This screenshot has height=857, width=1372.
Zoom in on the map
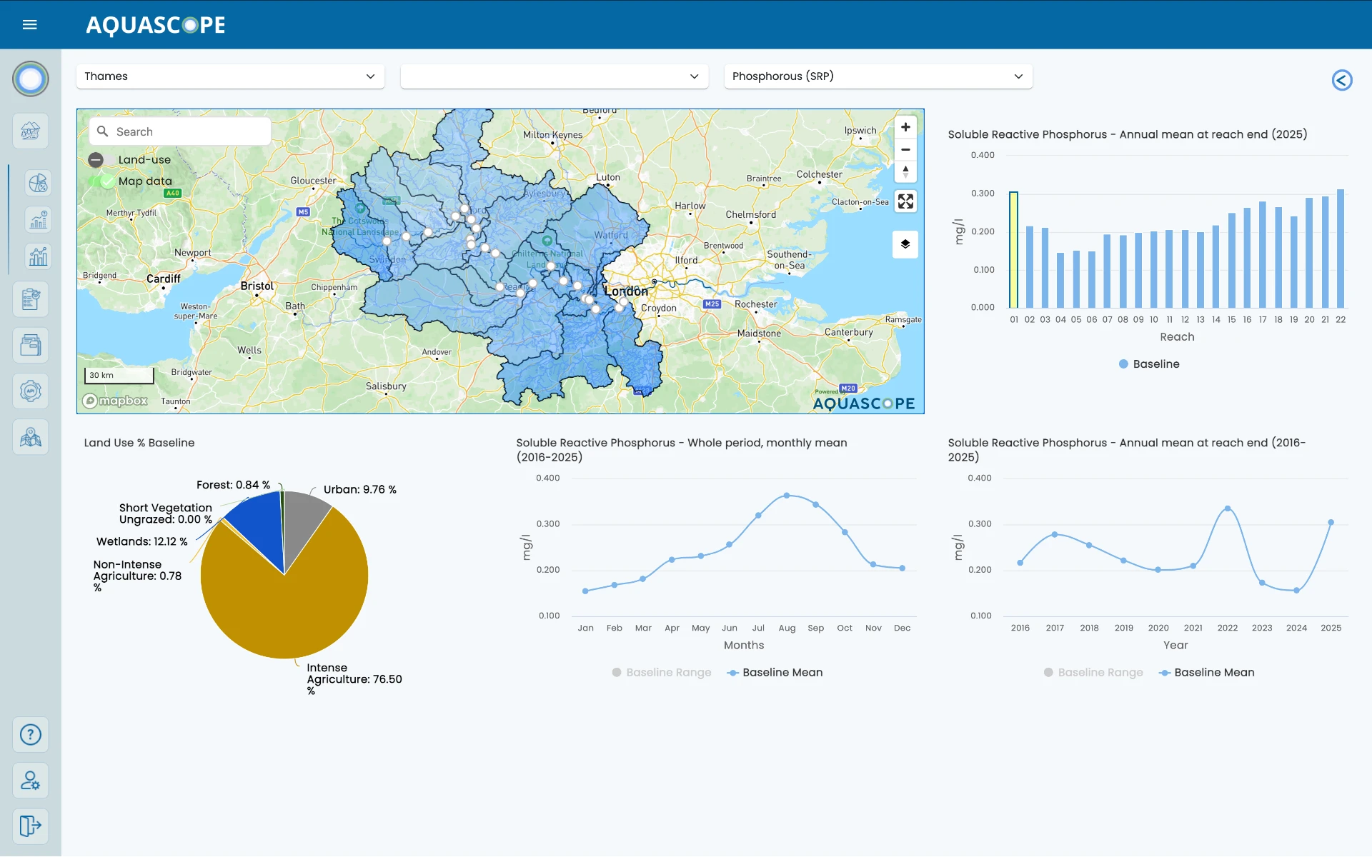pyautogui.click(x=905, y=127)
